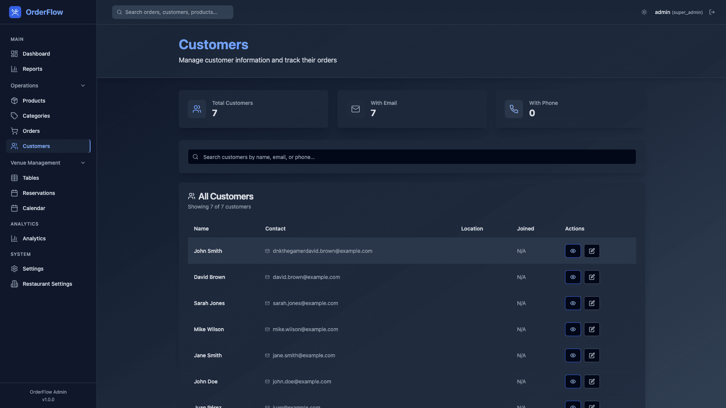Click the customer search field
This screenshot has width=726, height=408.
(412, 157)
